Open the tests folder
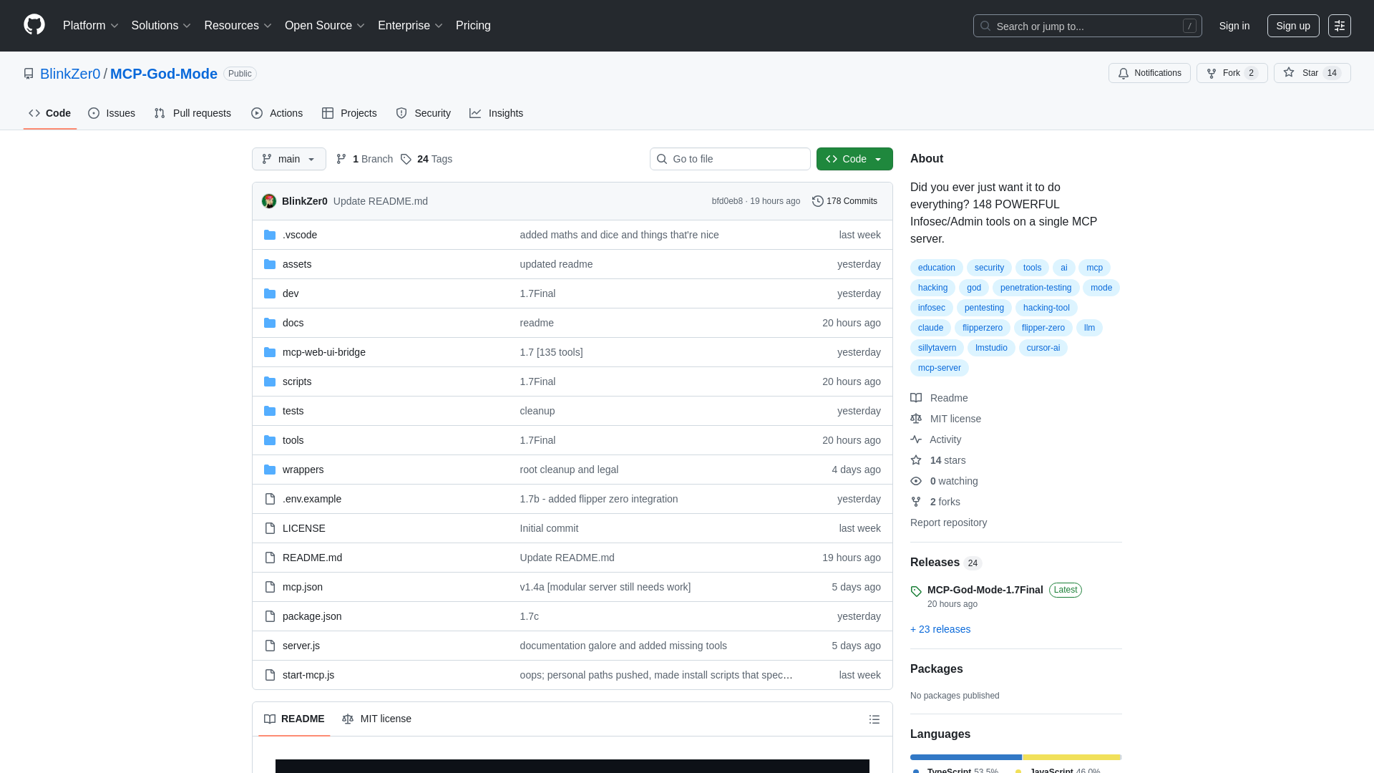This screenshot has width=1374, height=773. coord(293,411)
